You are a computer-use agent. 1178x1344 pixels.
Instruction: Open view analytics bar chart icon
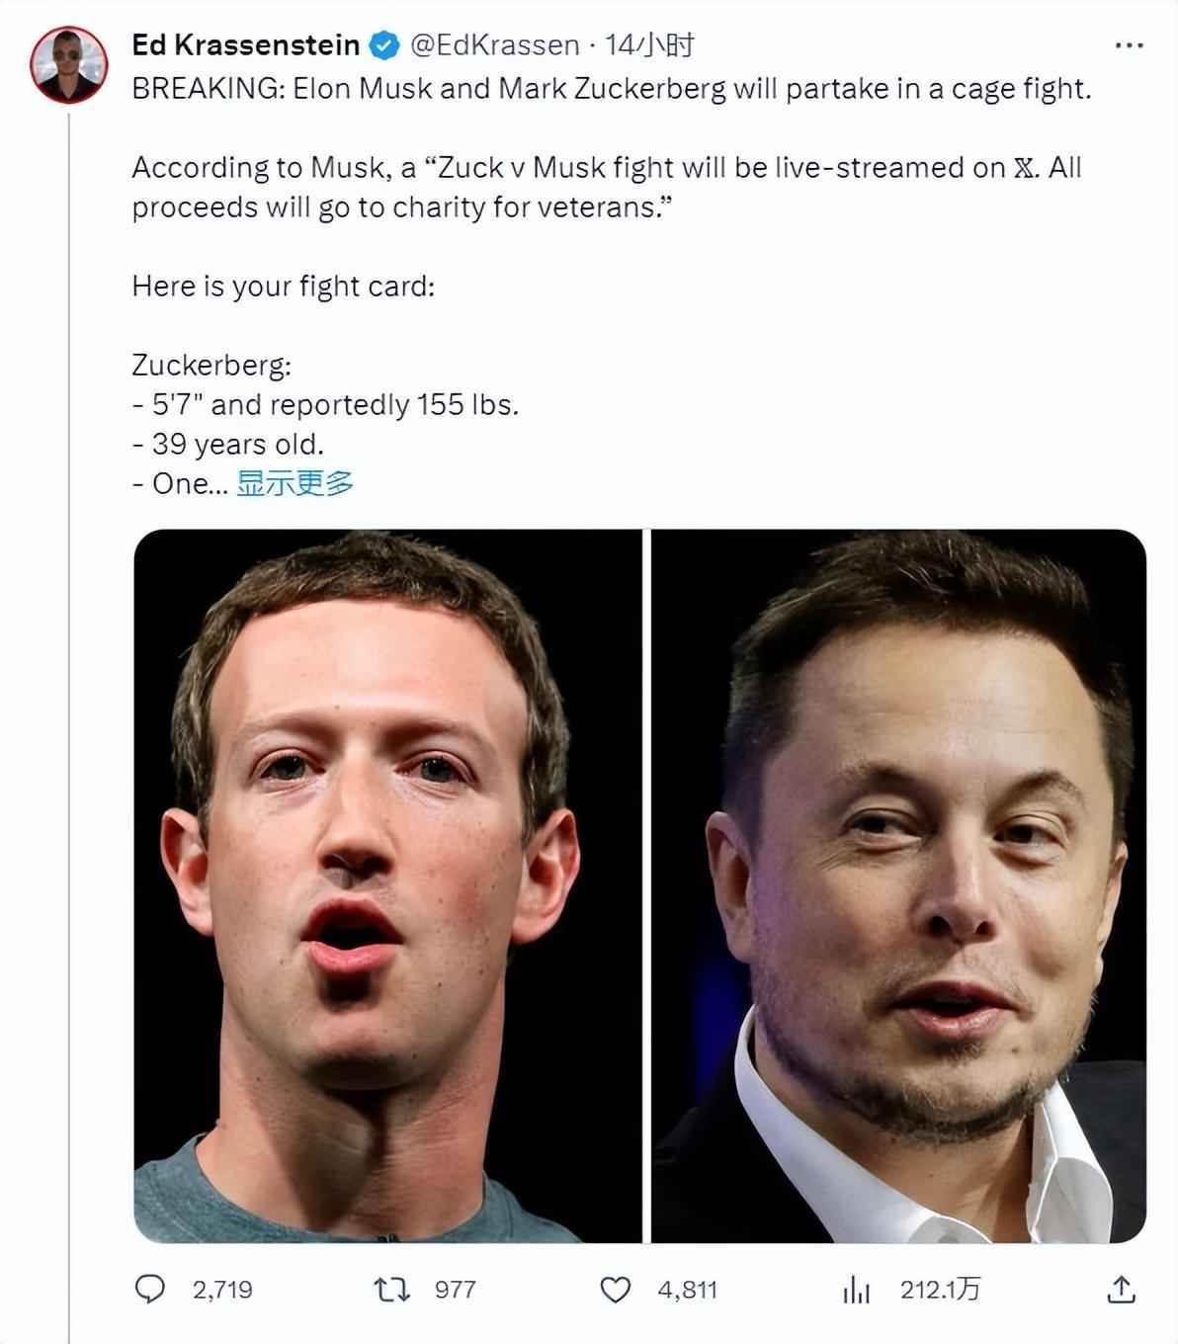[856, 1289]
